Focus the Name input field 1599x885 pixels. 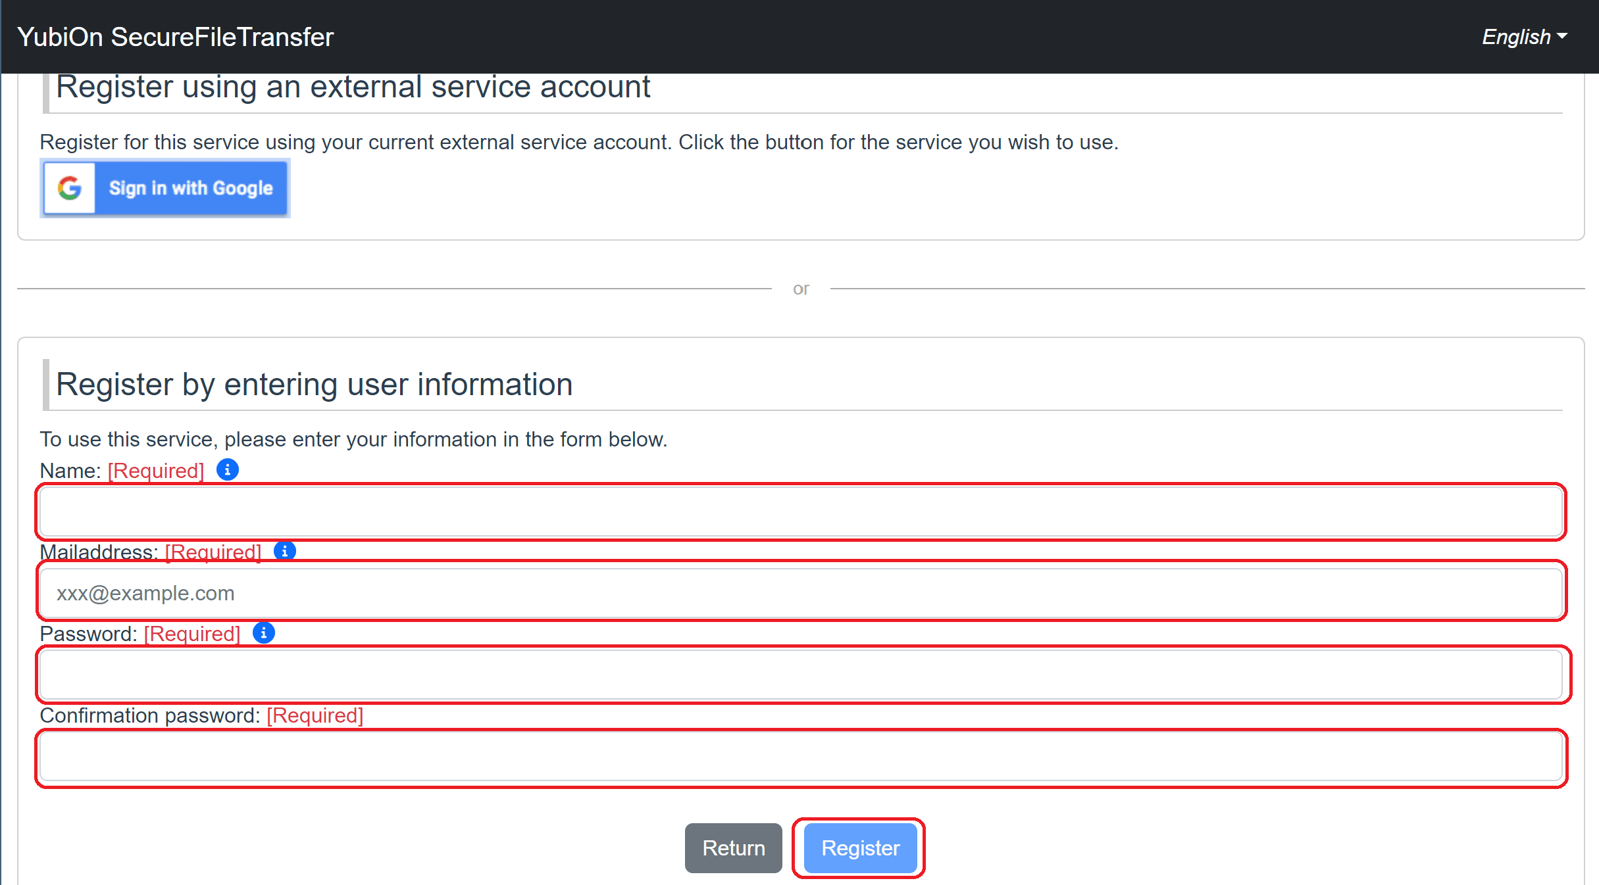(801, 512)
